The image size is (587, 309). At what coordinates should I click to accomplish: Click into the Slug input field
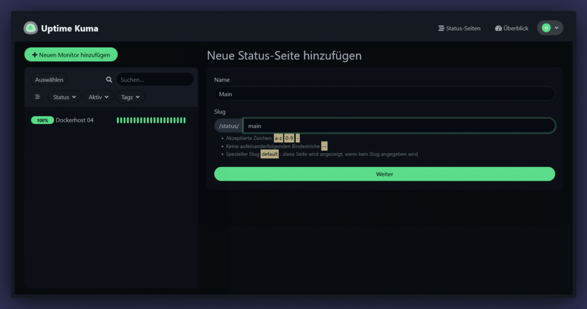398,126
